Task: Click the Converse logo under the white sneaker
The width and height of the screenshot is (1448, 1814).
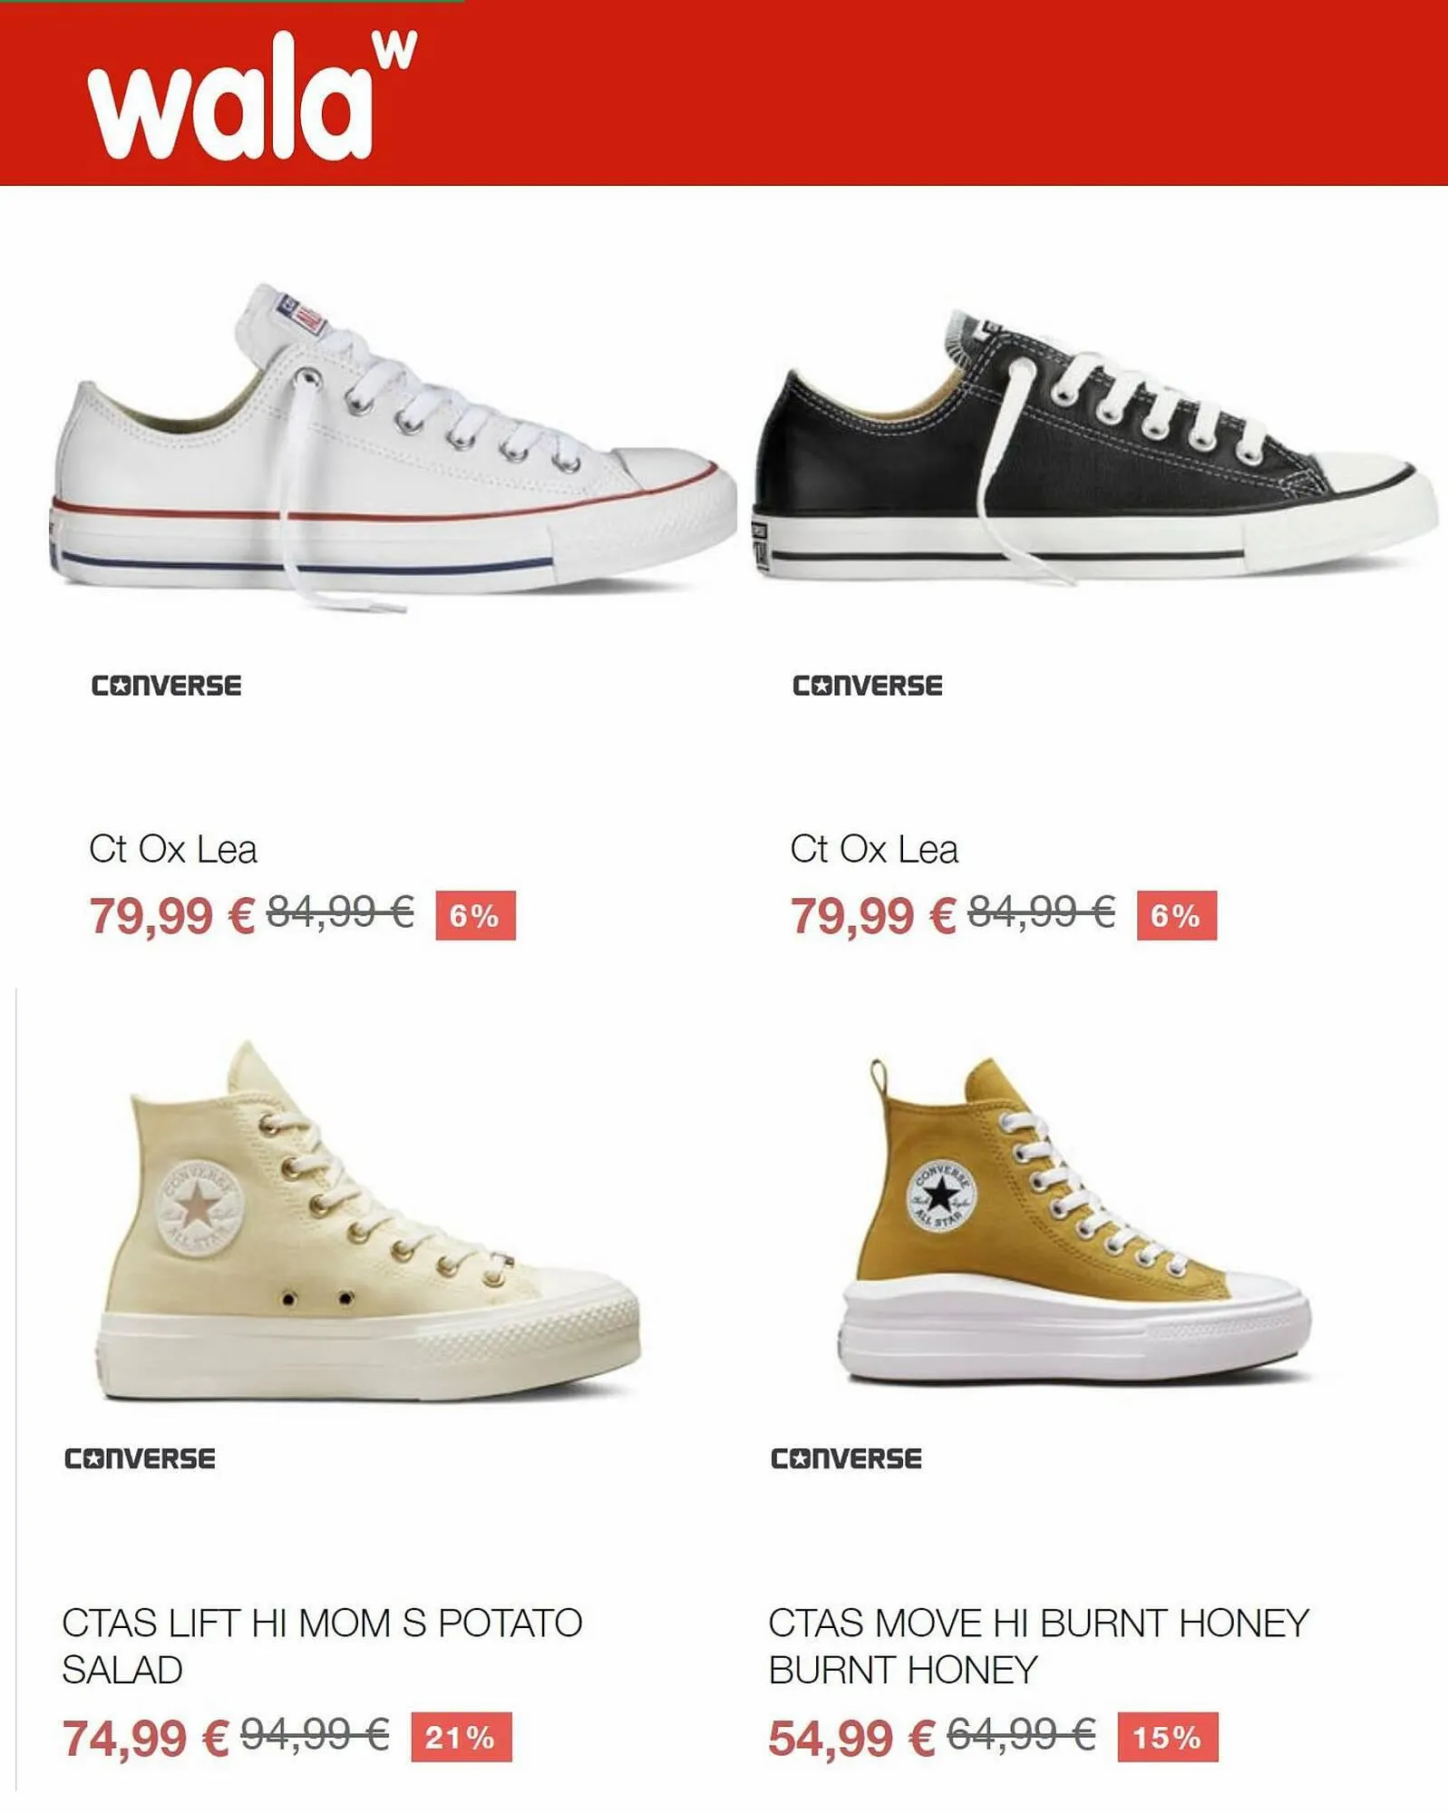Action: click(166, 686)
